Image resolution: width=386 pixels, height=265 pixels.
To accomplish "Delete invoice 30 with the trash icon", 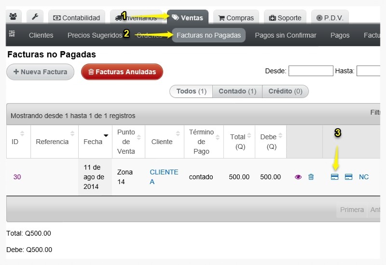I will click(x=311, y=177).
